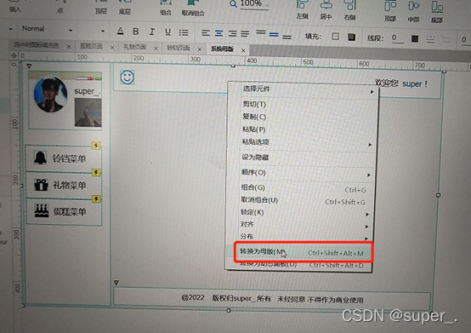This screenshot has height=333, width=471.
Task: Close the 蛋糕页面 tab
Action: (x=112, y=48)
